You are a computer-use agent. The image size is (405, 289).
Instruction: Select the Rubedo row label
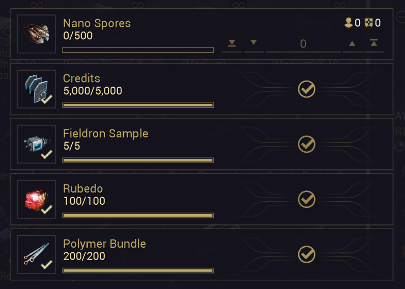click(x=83, y=189)
